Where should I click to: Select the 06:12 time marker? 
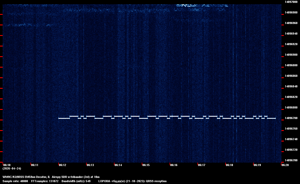click(63, 165)
